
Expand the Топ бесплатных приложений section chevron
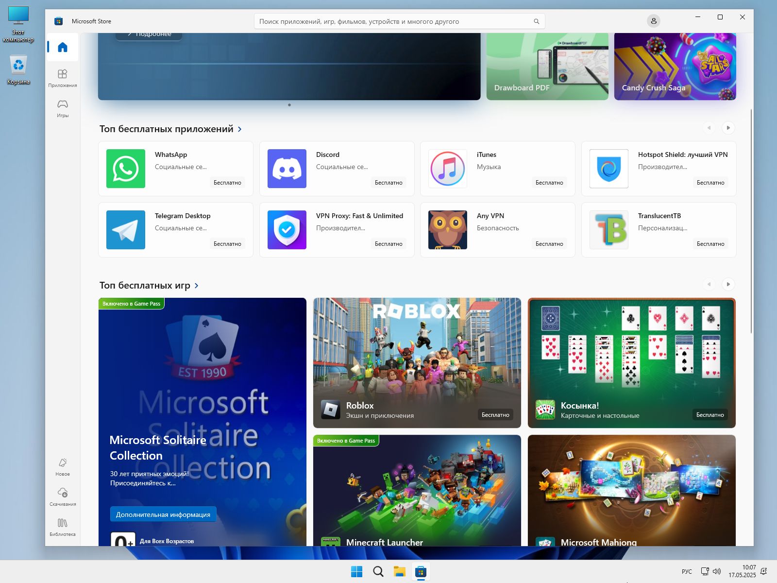(240, 129)
